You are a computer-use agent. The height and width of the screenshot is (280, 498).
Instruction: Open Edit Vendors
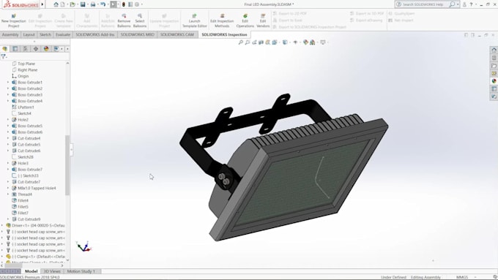(263, 21)
